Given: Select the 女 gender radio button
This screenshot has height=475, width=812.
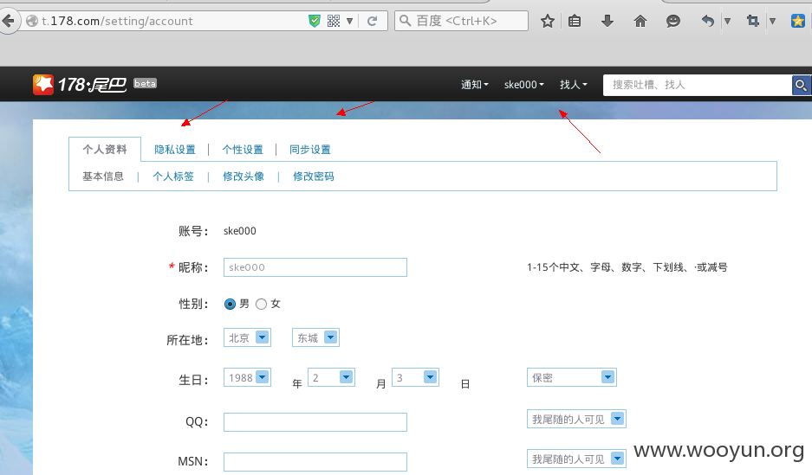Looking at the screenshot, I should 262,304.
